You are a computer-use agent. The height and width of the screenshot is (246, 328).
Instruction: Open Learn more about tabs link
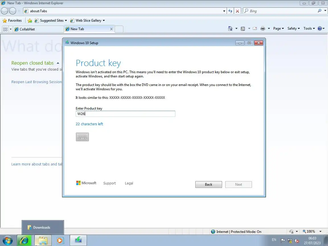[37, 164]
